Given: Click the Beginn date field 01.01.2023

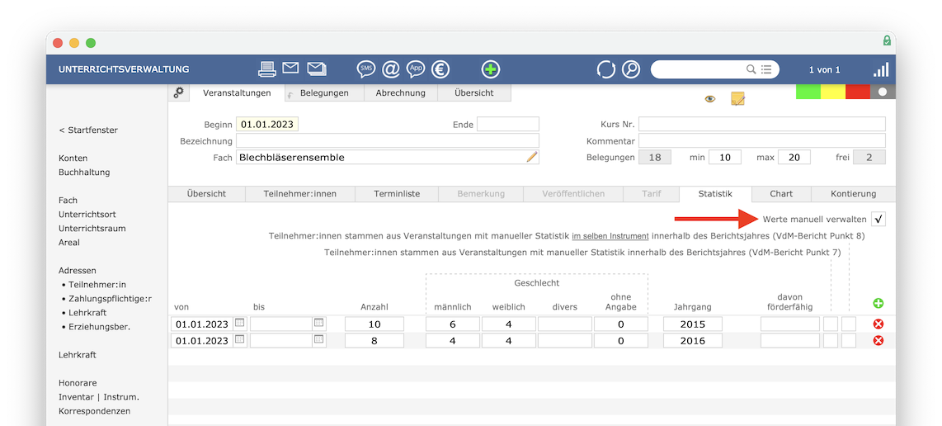Looking at the screenshot, I should (267, 125).
